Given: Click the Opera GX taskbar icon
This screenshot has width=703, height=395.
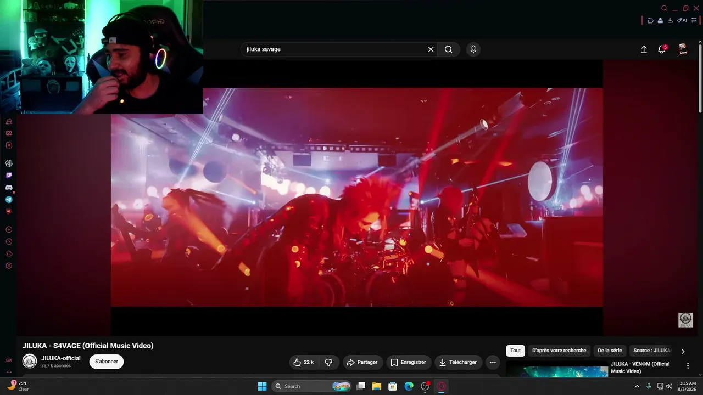Looking at the screenshot, I should coord(441,386).
